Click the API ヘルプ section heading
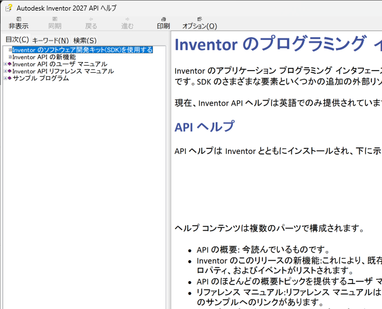 coord(205,127)
